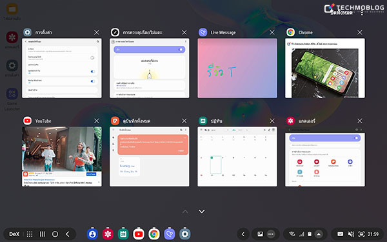The image size is (387, 242).
Task: Click the 'การตั้งค่า' card title
Action: pos(43,32)
